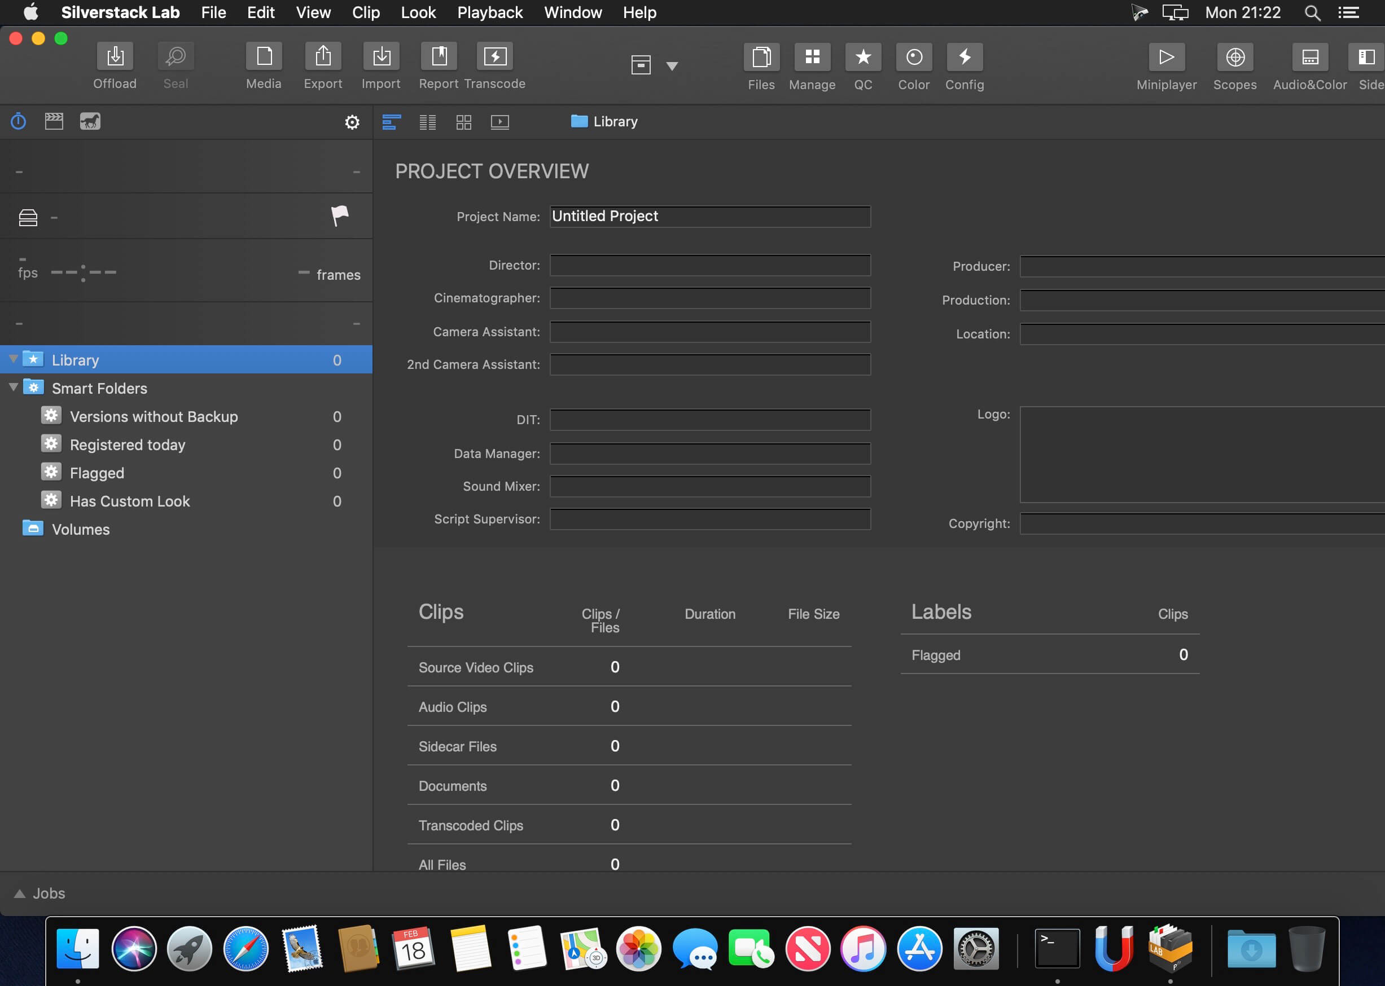
Task: Select the overview view mode icon
Action: click(391, 122)
